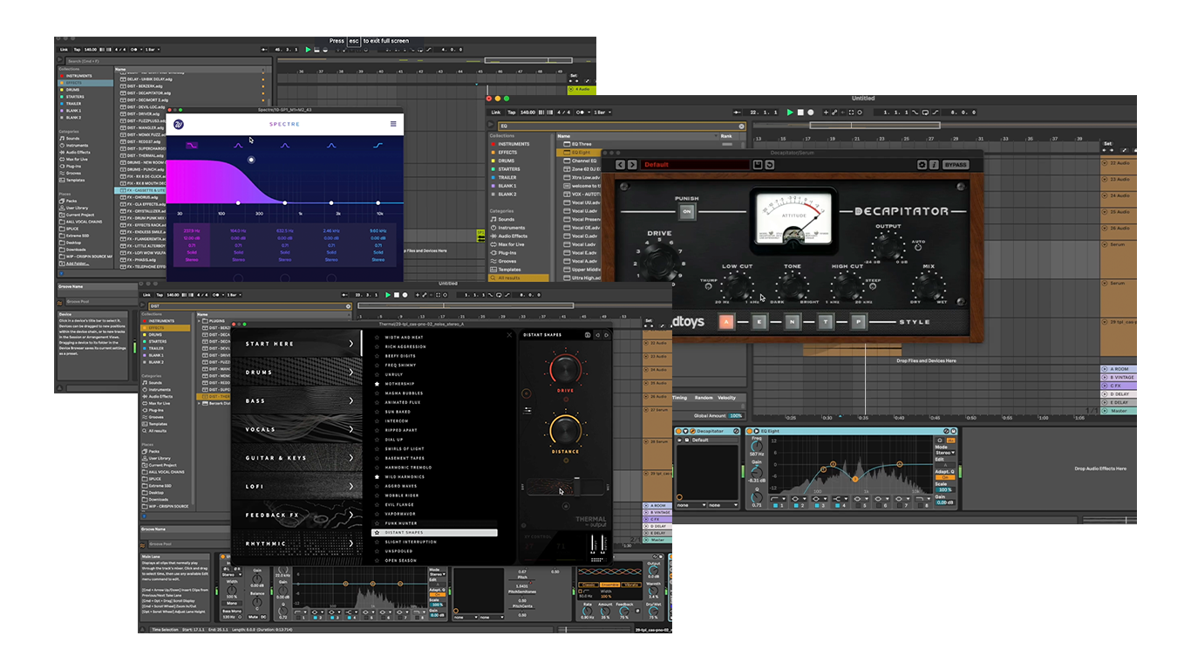Select style N in Decapitator
This screenshot has width=1191, height=670.
click(793, 321)
